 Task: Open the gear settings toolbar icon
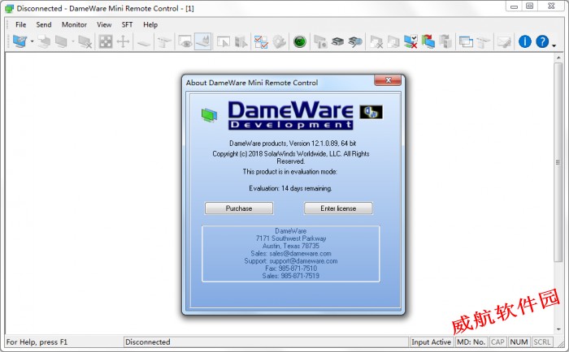279,41
